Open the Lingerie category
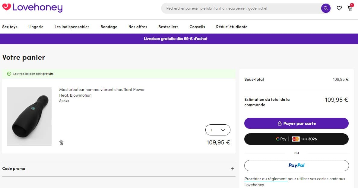Viewport: 358px width, 188px height. click(x=36, y=27)
